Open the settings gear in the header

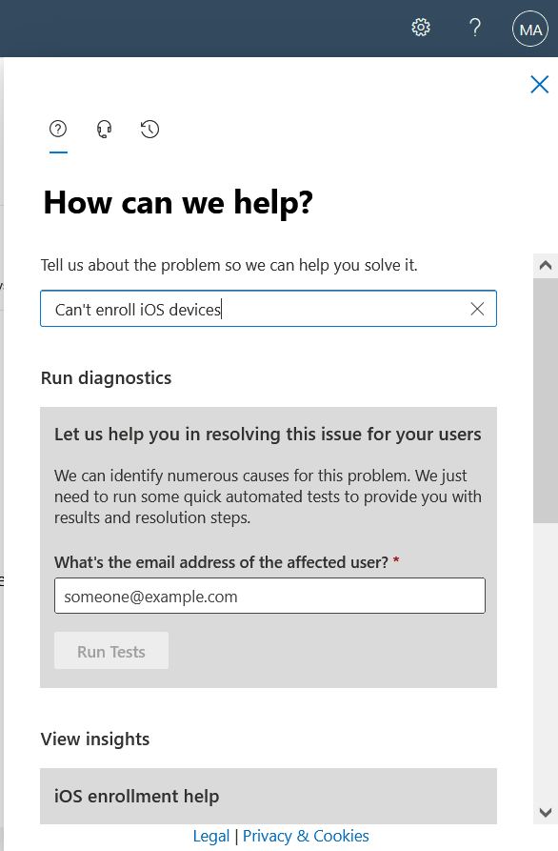(x=421, y=28)
